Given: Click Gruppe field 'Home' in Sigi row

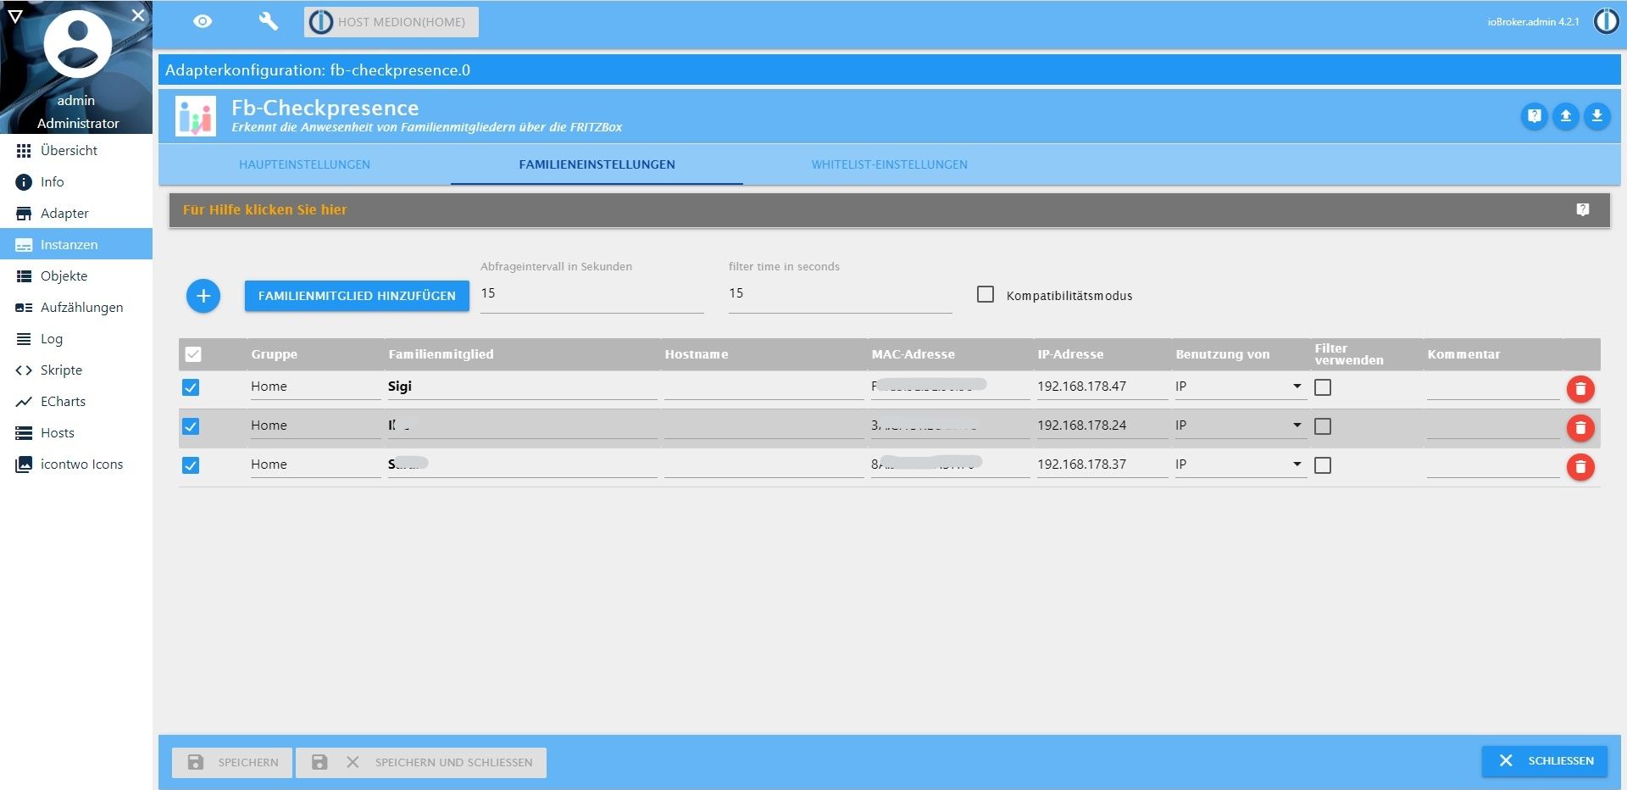Looking at the screenshot, I should 315,387.
